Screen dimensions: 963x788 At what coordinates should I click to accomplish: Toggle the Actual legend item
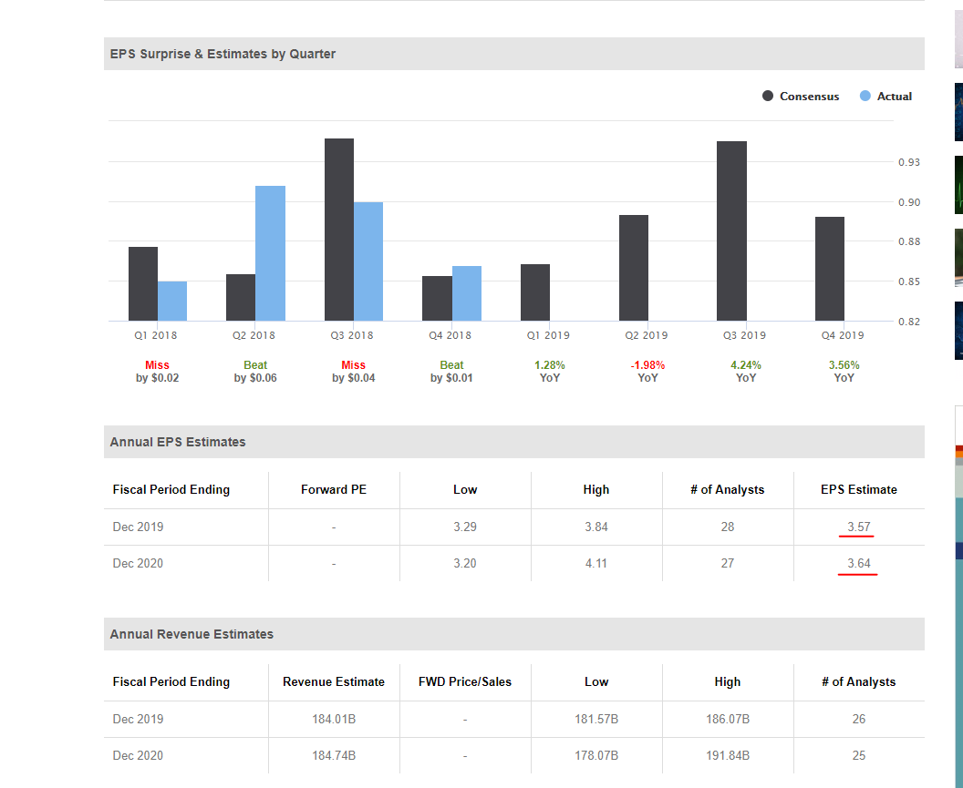885,97
